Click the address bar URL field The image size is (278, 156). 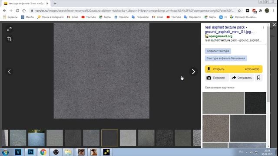click(134, 10)
